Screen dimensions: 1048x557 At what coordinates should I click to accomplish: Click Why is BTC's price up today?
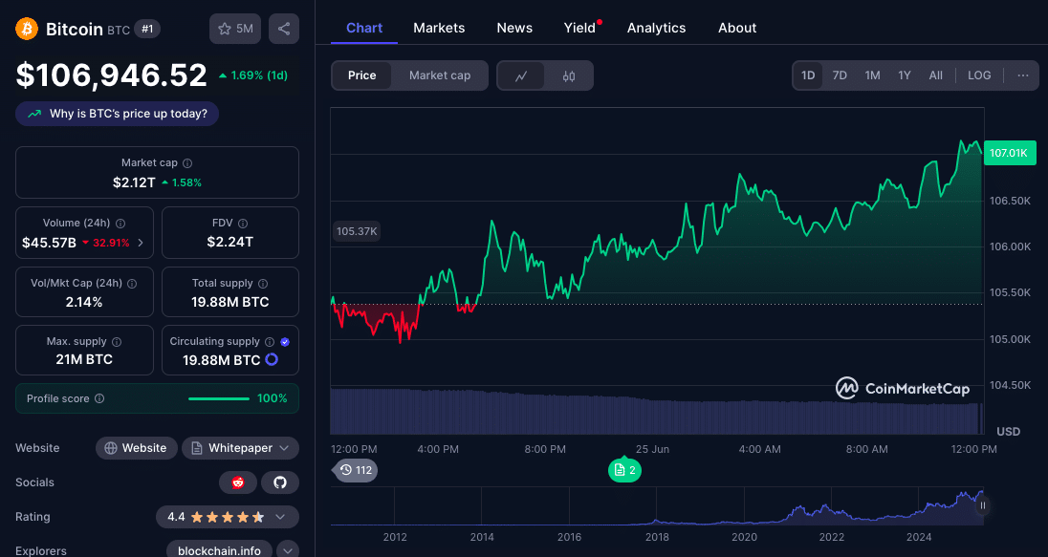coord(117,115)
